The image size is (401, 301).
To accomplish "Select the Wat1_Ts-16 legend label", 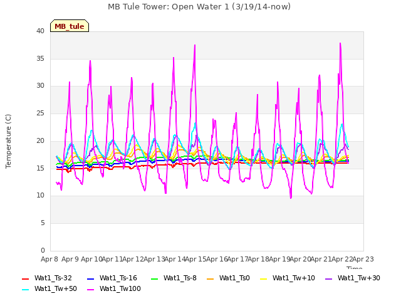I will (118, 278).
